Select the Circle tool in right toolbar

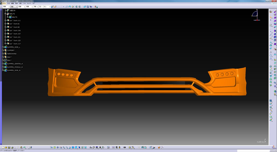coord(271,56)
